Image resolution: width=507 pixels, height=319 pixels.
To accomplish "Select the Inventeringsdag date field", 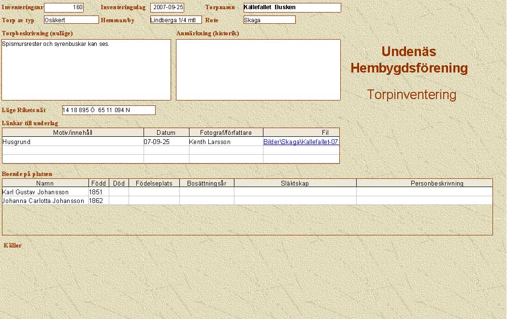I will [x=167, y=7].
